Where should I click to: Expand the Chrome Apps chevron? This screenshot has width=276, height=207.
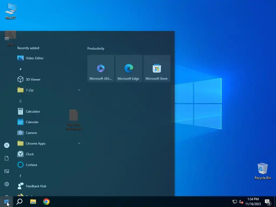pos(79,143)
